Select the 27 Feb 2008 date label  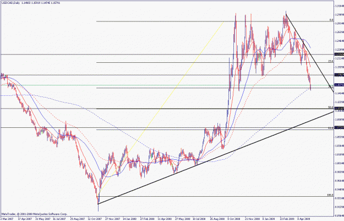point(147,219)
